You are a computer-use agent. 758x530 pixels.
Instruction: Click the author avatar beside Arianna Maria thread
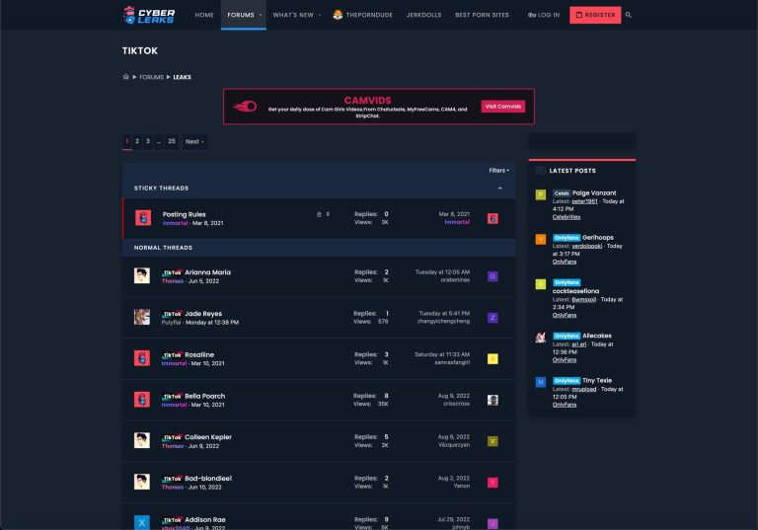coord(142,275)
